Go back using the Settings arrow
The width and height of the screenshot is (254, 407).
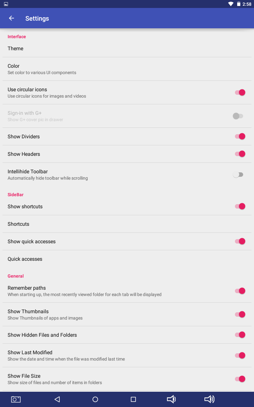tap(11, 18)
